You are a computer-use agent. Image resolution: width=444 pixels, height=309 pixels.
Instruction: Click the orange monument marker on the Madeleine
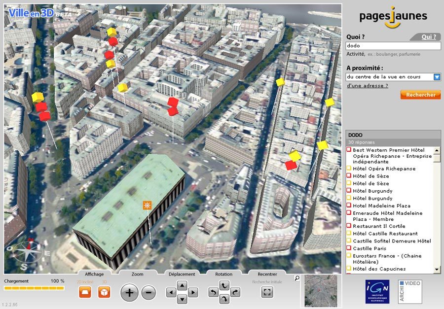[x=147, y=205]
